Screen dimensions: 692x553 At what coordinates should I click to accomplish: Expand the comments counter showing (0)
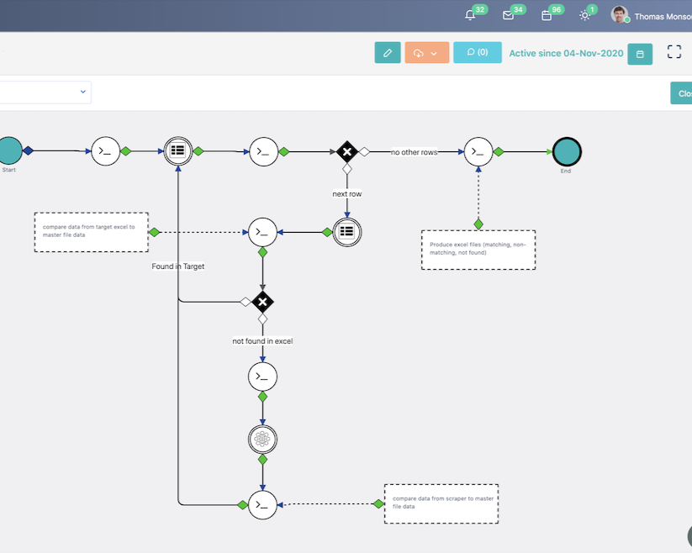[x=478, y=52]
